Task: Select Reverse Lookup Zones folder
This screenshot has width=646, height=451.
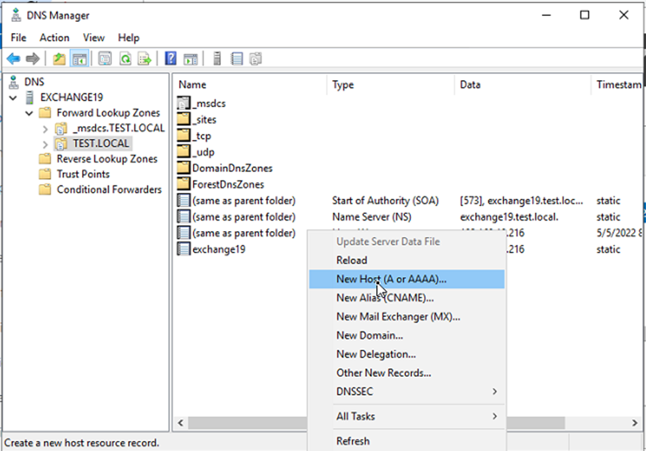Action: pos(107,159)
